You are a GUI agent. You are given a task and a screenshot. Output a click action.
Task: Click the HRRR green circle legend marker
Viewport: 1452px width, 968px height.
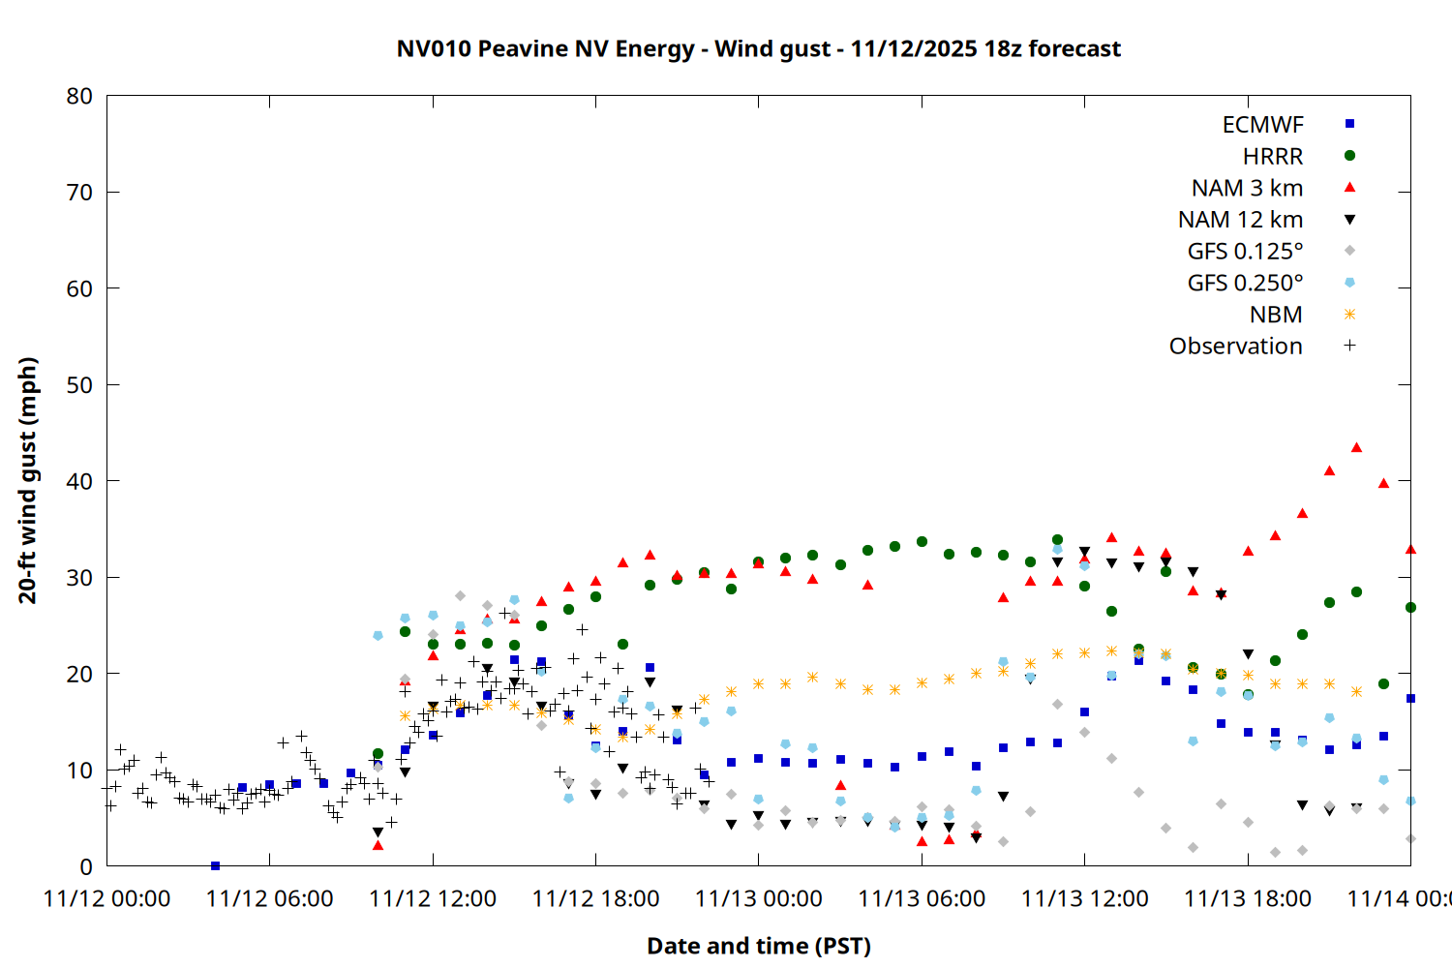click(x=1349, y=156)
